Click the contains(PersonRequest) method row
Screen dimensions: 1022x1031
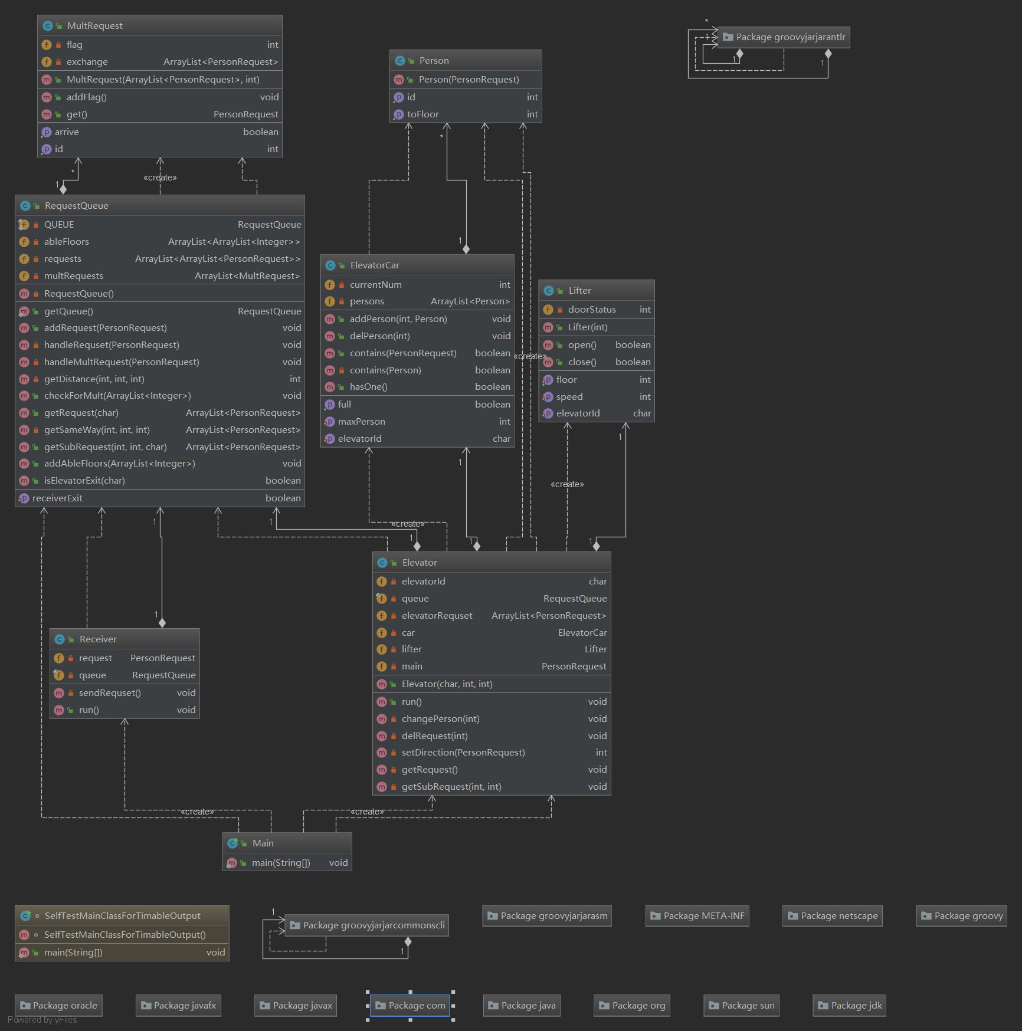pyautogui.click(x=417, y=353)
